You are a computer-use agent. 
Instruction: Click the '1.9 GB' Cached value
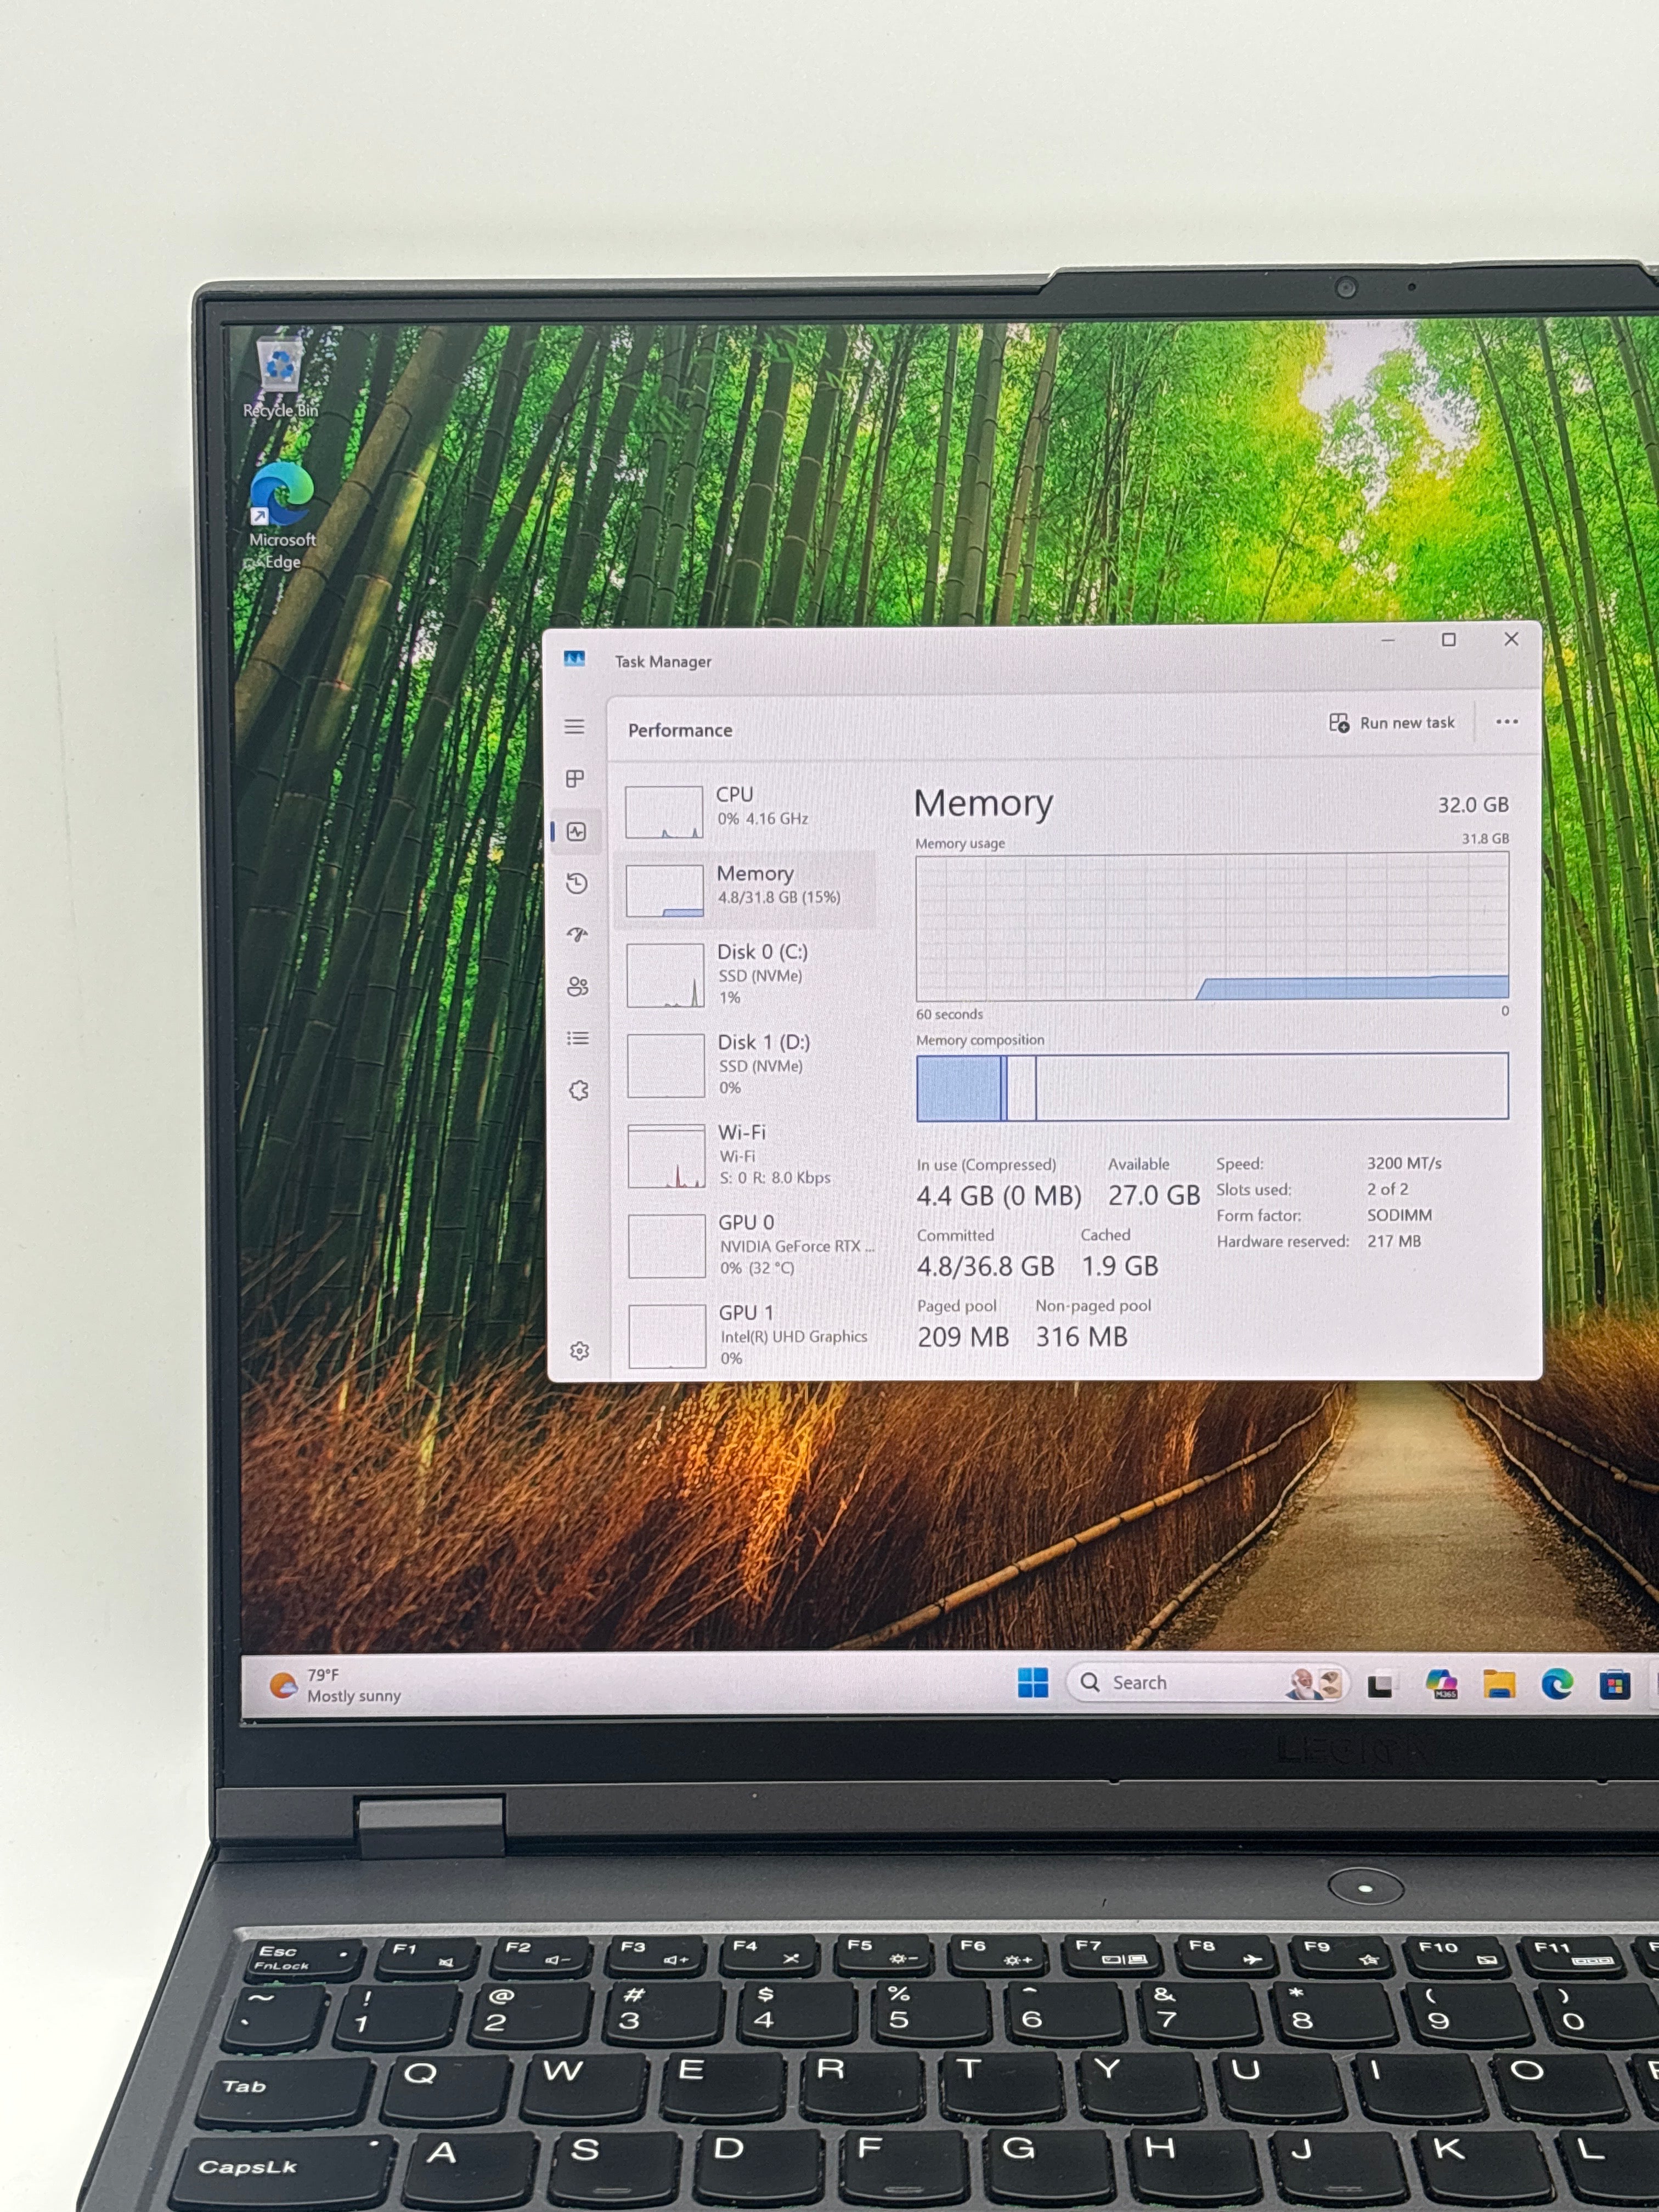(1119, 1266)
